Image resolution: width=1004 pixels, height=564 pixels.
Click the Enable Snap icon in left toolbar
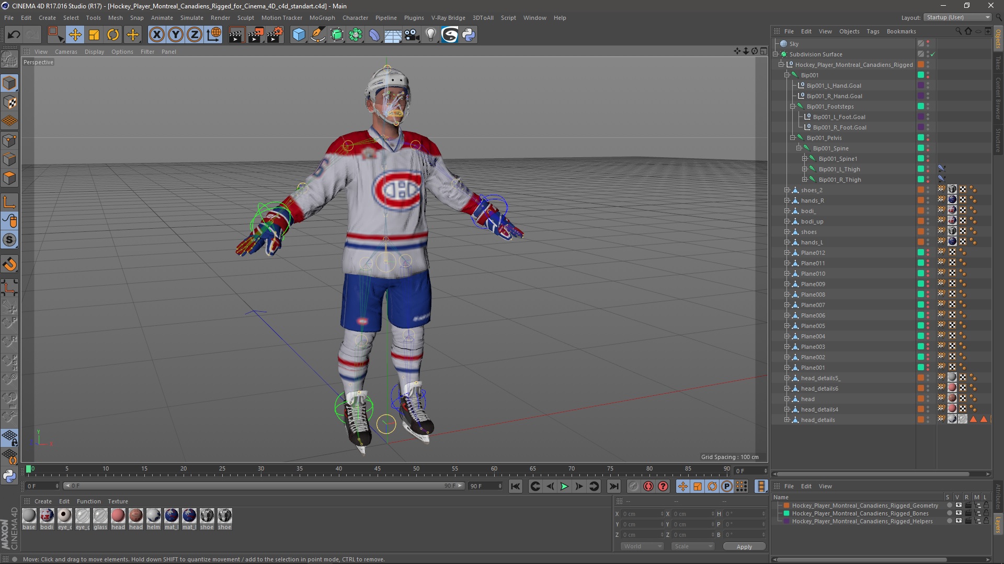9,240
